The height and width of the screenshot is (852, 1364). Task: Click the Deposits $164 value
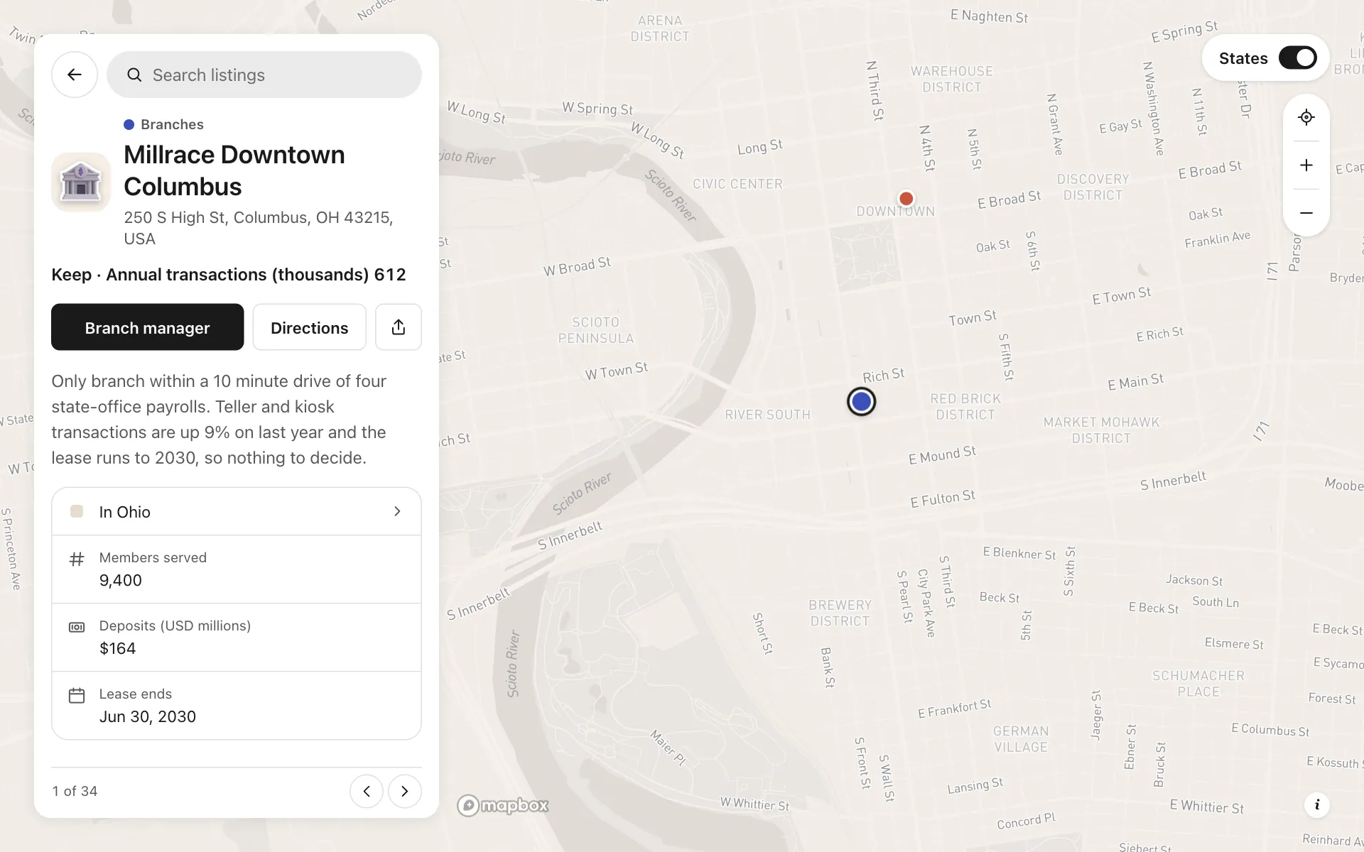[x=118, y=648]
